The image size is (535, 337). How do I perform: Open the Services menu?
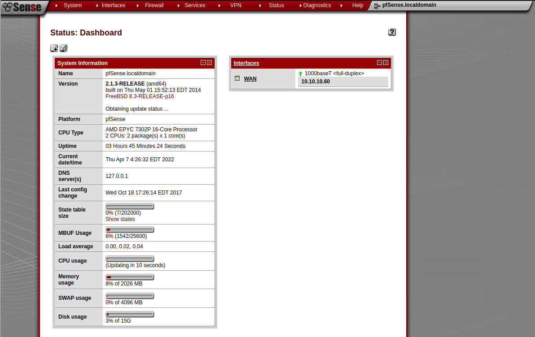(x=195, y=5)
